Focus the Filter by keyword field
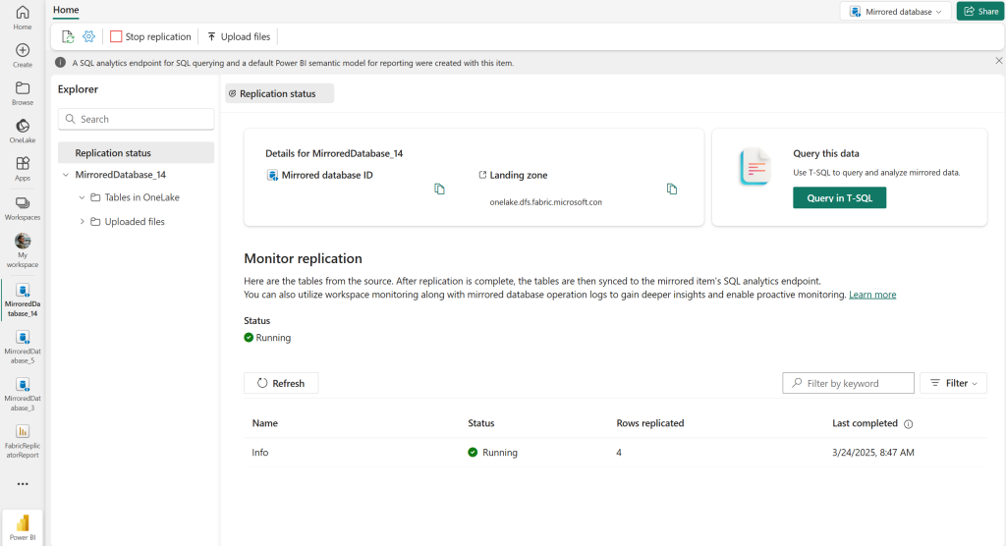The image size is (1006, 546). click(x=848, y=383)
